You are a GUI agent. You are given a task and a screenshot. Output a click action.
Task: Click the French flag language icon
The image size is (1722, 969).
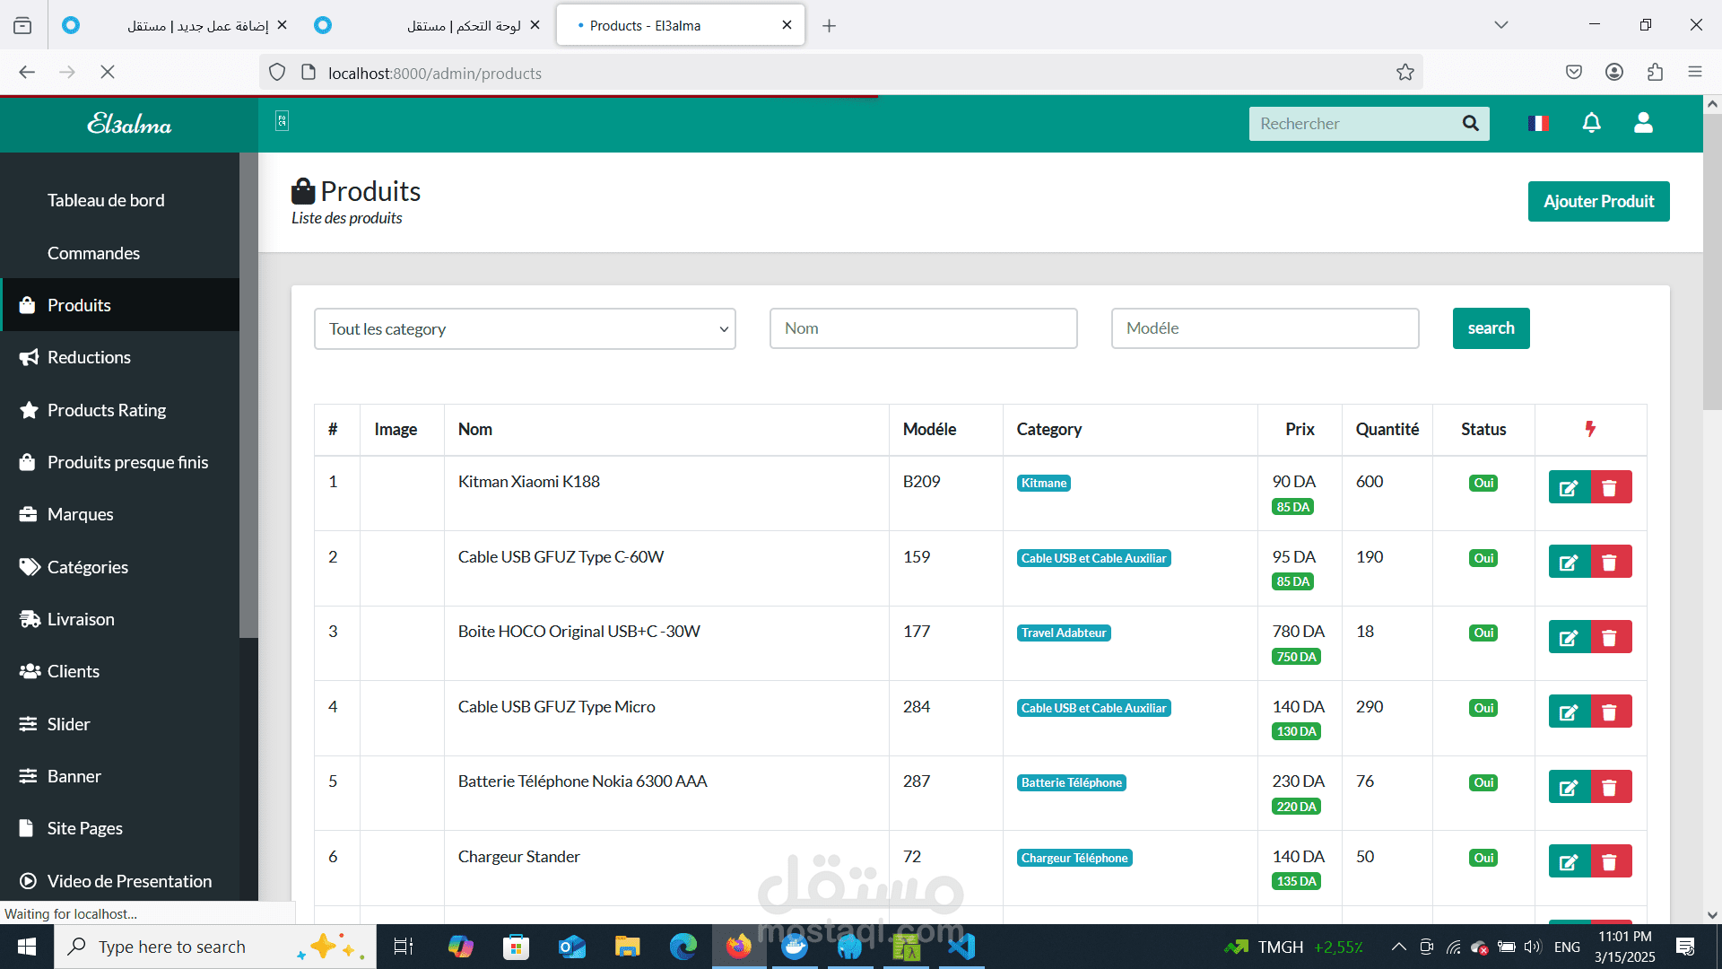click(1538, 124)
